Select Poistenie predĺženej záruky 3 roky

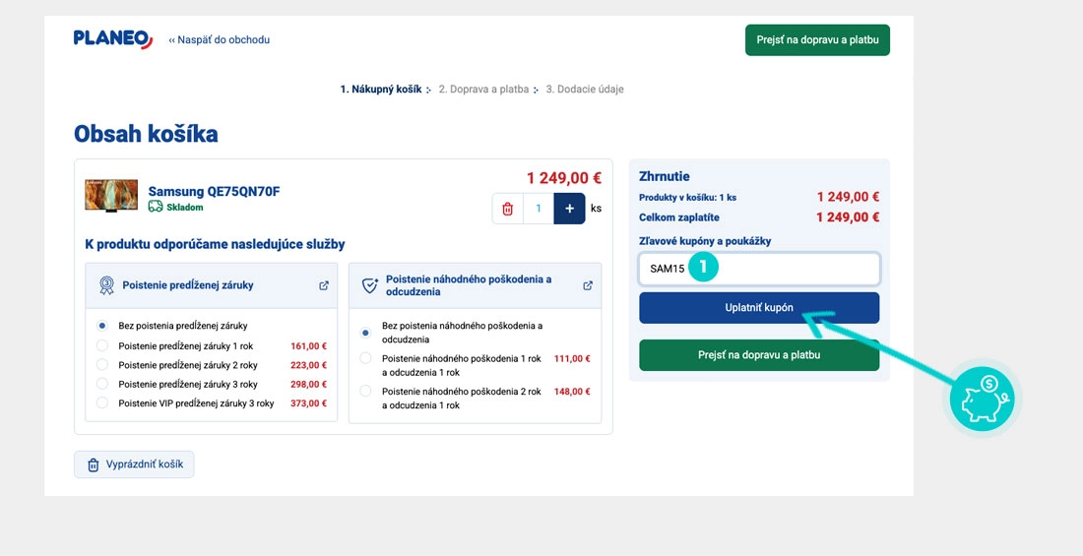click(x=102, y=384)
